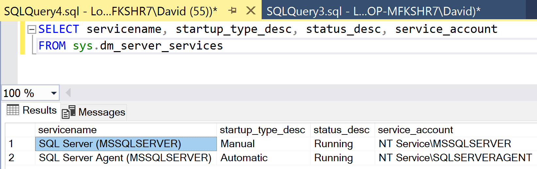537x169 pixels.
Task: Select the startup_type_desc column header
Action: (263, 130)
